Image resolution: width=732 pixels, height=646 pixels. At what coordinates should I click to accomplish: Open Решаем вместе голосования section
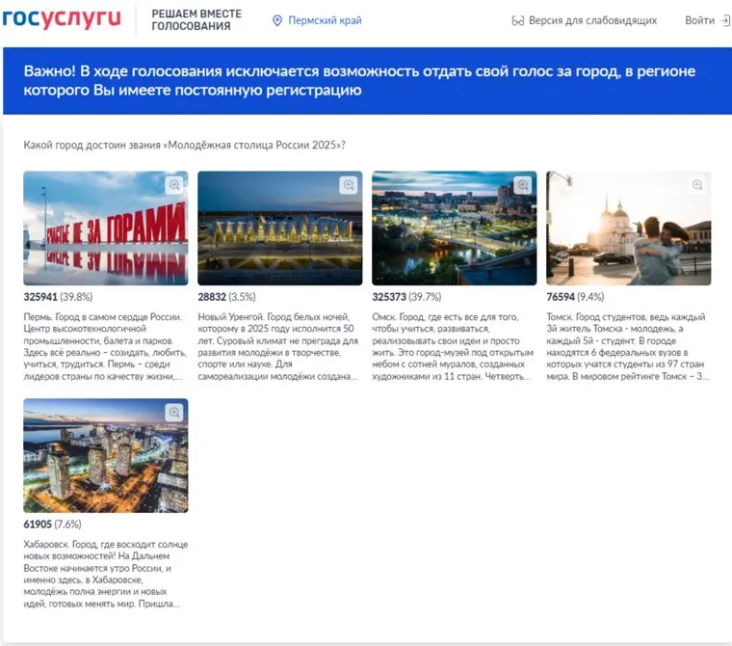[196, 20]
